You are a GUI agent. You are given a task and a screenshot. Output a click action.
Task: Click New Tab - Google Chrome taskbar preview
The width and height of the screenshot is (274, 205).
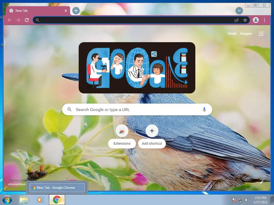click(57, 188)
